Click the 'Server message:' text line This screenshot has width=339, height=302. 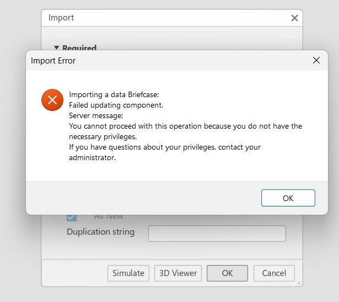click(96, 115)
